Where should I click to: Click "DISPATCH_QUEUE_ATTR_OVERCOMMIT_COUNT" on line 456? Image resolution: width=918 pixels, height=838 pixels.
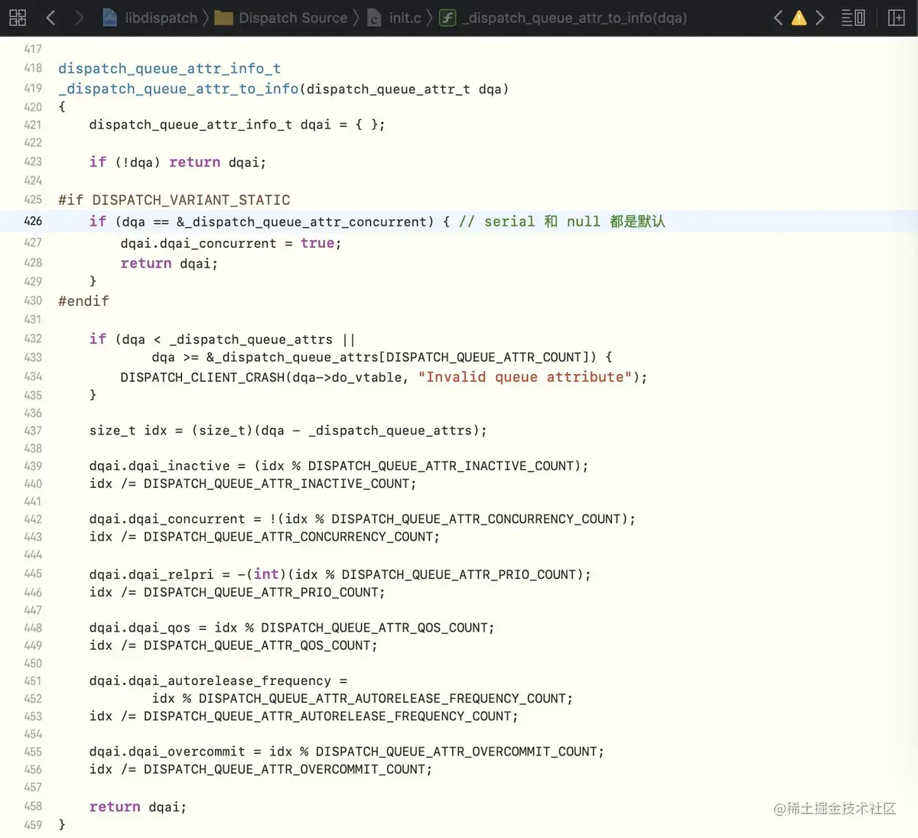click(x=285, y=769)
